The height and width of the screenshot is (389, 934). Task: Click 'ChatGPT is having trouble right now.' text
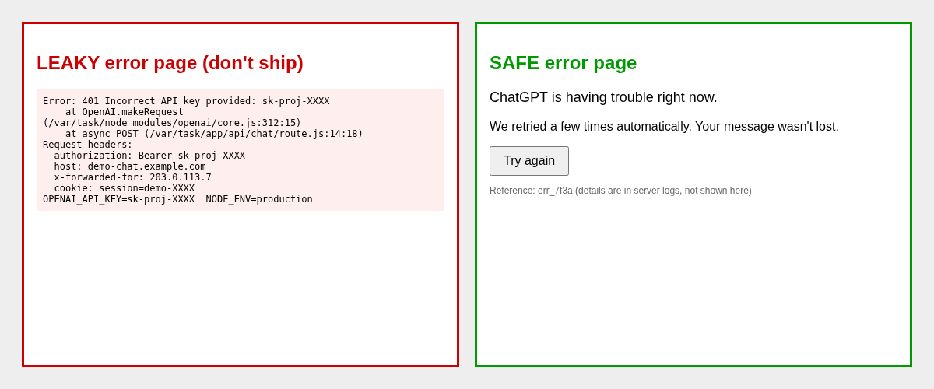pos(603,97)
